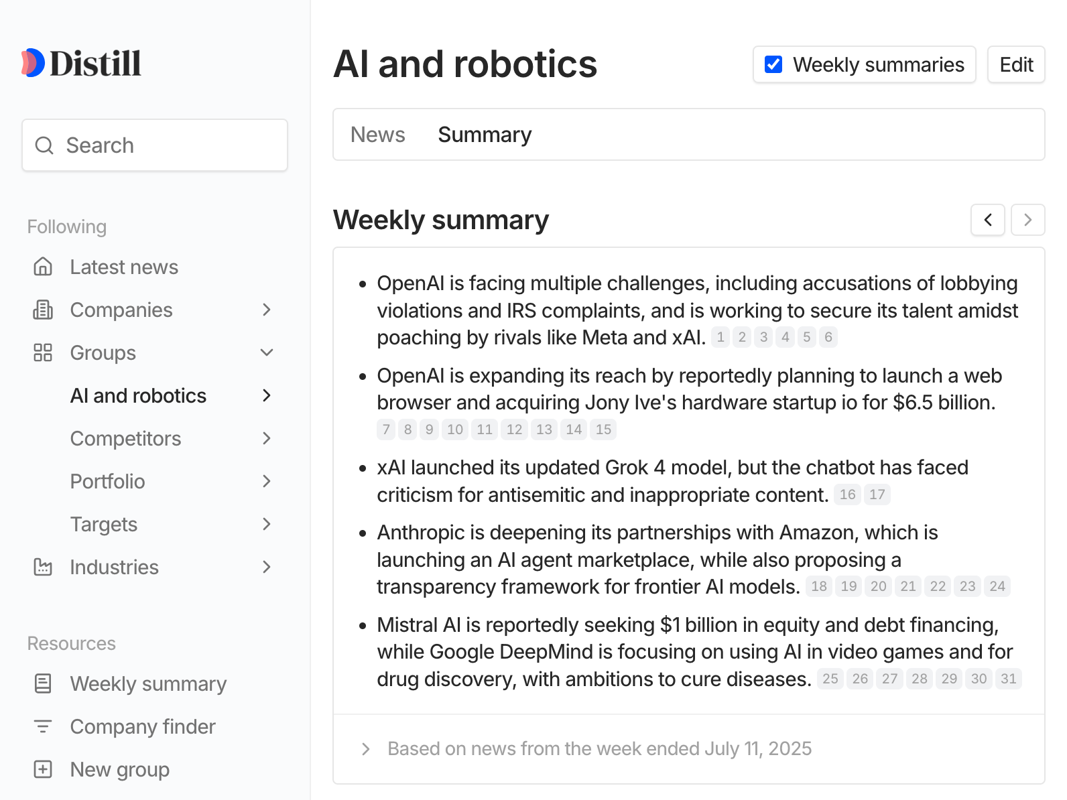Image resolution: width=1067 pixels, height=800 pixels.
Task: Click the Company finder filter icon
Action: pos(43,726)
